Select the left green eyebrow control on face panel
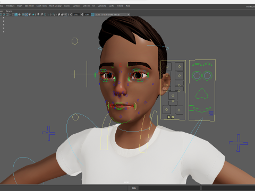255x191 pixels. (197, 65)
